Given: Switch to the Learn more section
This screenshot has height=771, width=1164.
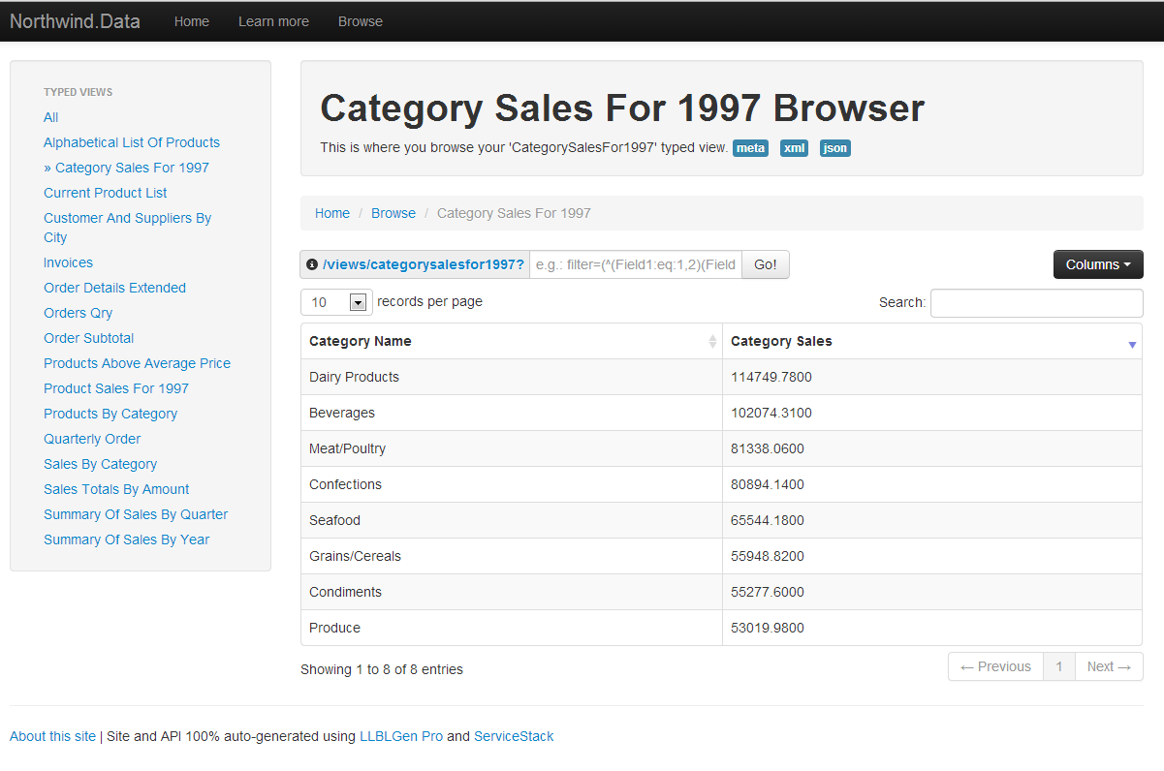Looking at the screenshot, I should (273, 20).
